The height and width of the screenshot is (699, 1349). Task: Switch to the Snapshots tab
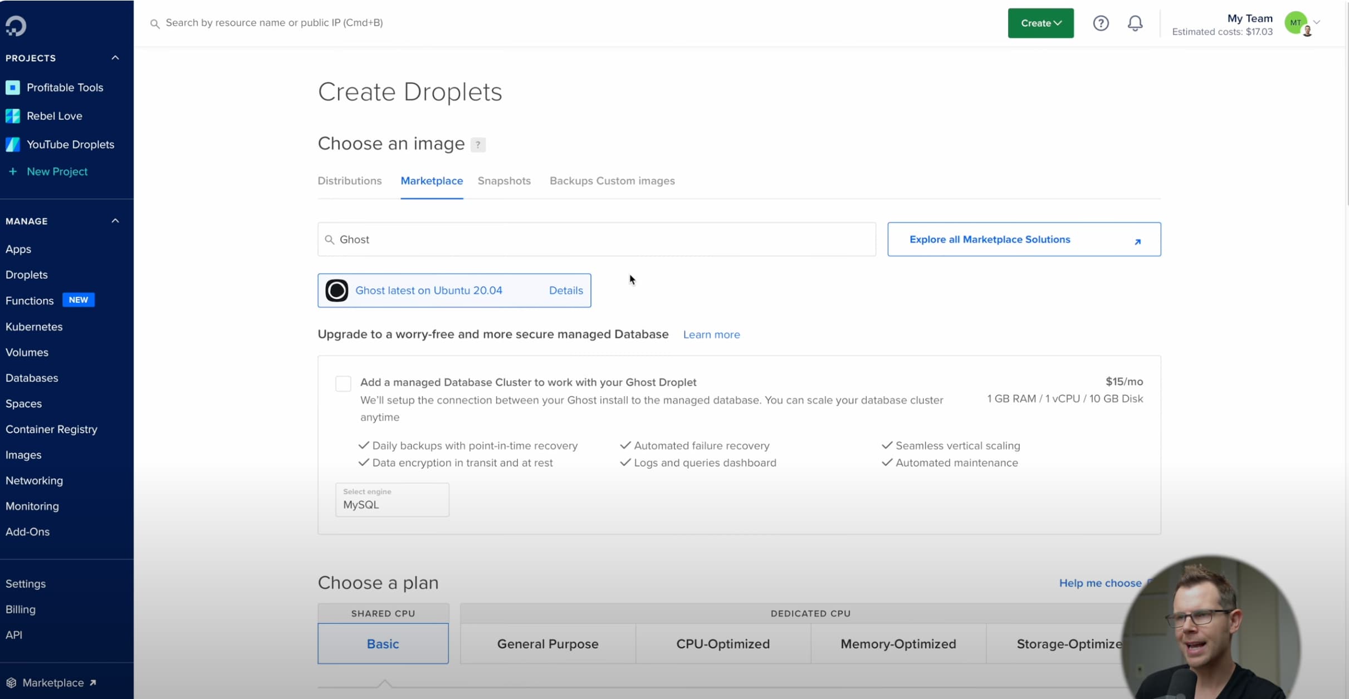tap(504, 181)
